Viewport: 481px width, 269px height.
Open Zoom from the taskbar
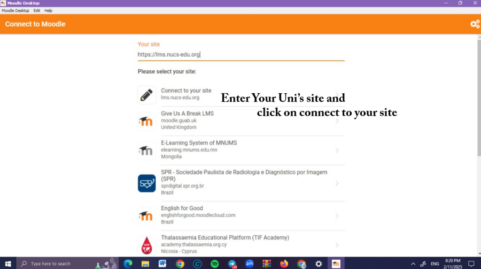(249, 263)
